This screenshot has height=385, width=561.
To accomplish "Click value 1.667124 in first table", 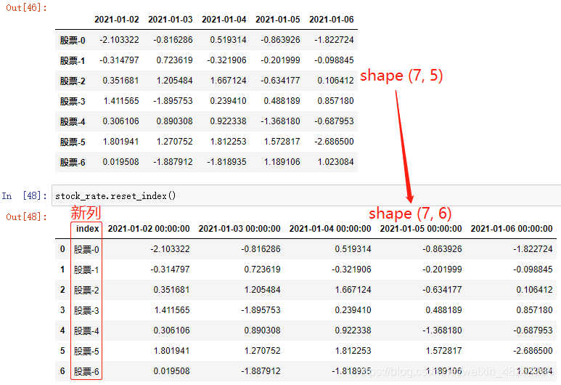I will pyautogui.click(x=229, y=81).
